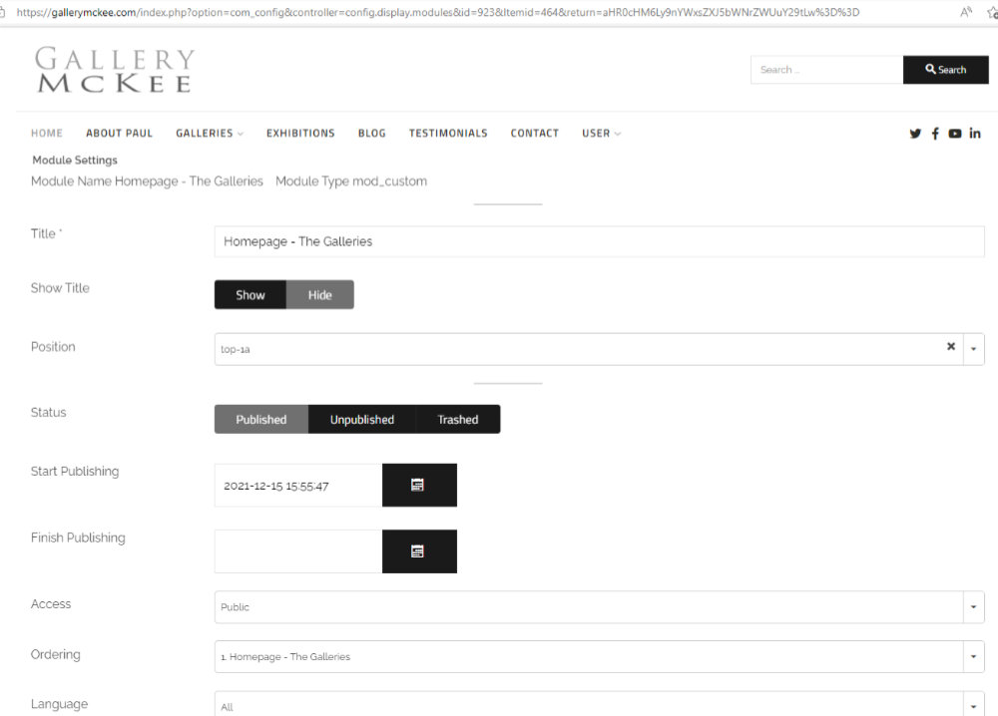Image resolution: width=998 pixels, height=716 pixels.
Task: Open the Twitter social icon
Action: tap(915, 134)
